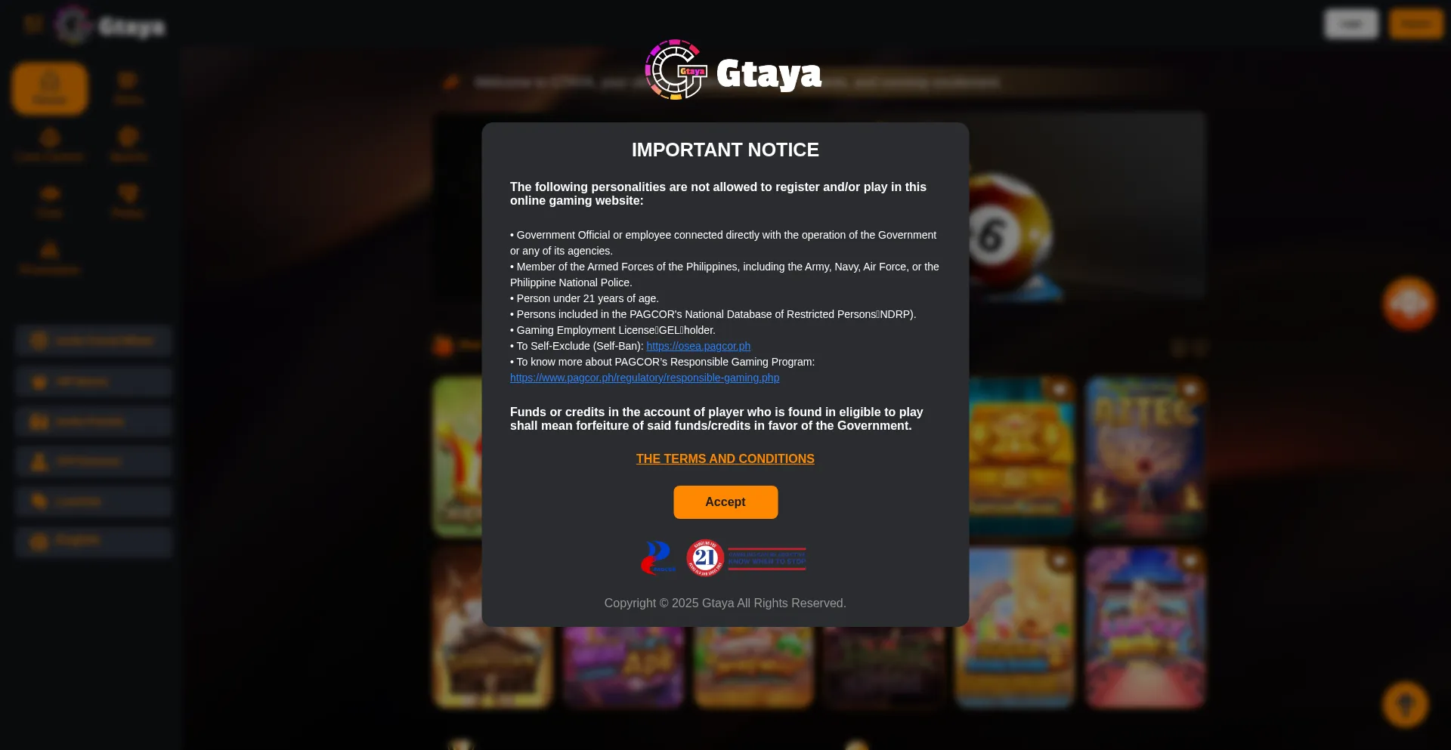Click the Know When To Stop banner
1451x750 pixels.
(767, 559)
